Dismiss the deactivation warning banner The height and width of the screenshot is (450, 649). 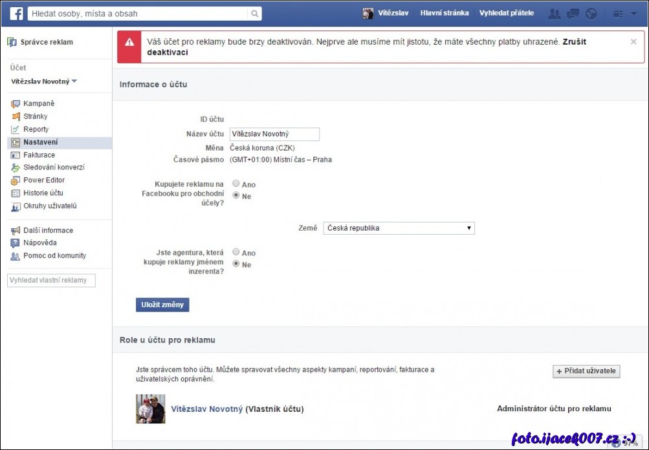point(633,41)
